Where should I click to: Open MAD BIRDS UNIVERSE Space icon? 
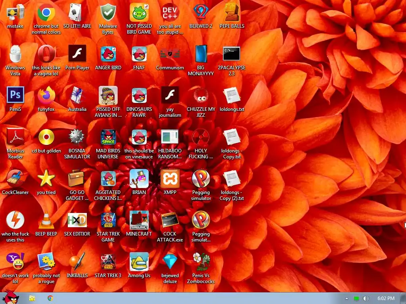pos(108,137)
